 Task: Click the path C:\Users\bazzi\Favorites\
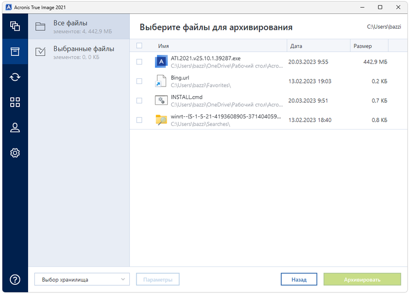[200, 85]
